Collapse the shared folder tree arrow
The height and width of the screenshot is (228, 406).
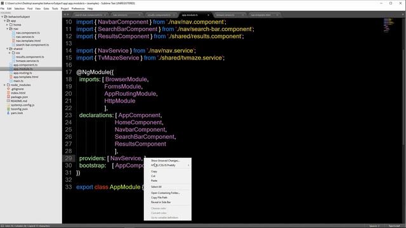pyautogui.click(x=8, y=49)
